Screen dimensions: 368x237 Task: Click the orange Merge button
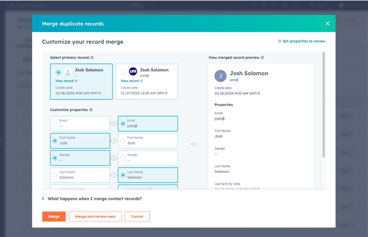(54, 216)
